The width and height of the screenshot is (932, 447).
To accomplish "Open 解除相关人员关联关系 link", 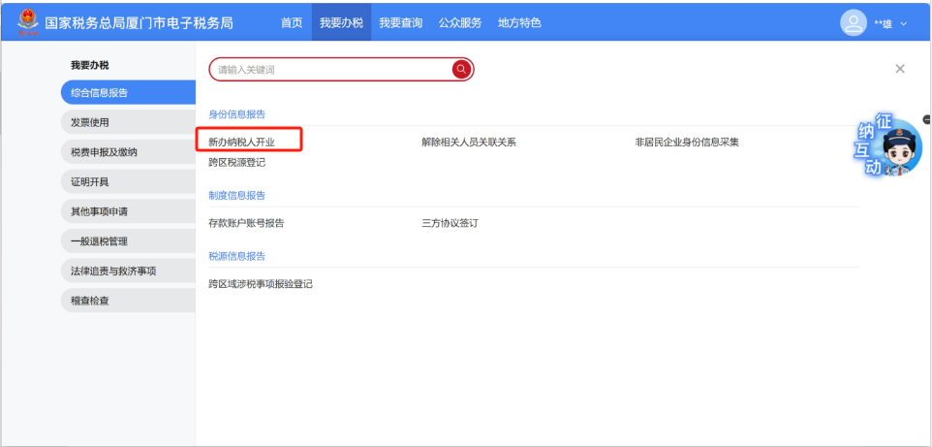I will pyautogui.click(x=469, y=143).
